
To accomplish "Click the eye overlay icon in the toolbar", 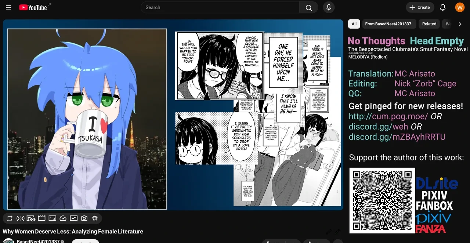I will click(31, 218).
